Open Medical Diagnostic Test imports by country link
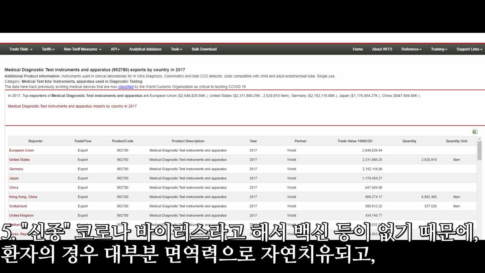The image size is (485, 273). tap(72, 107)
